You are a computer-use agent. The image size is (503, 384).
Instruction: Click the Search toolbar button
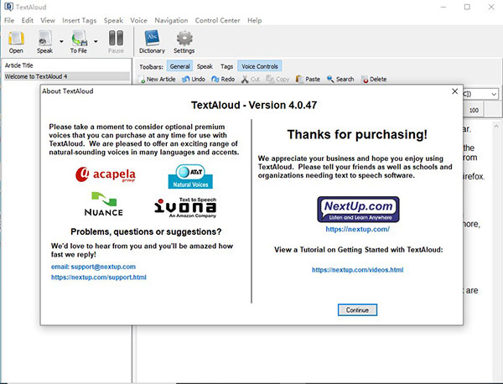[340, 79]
